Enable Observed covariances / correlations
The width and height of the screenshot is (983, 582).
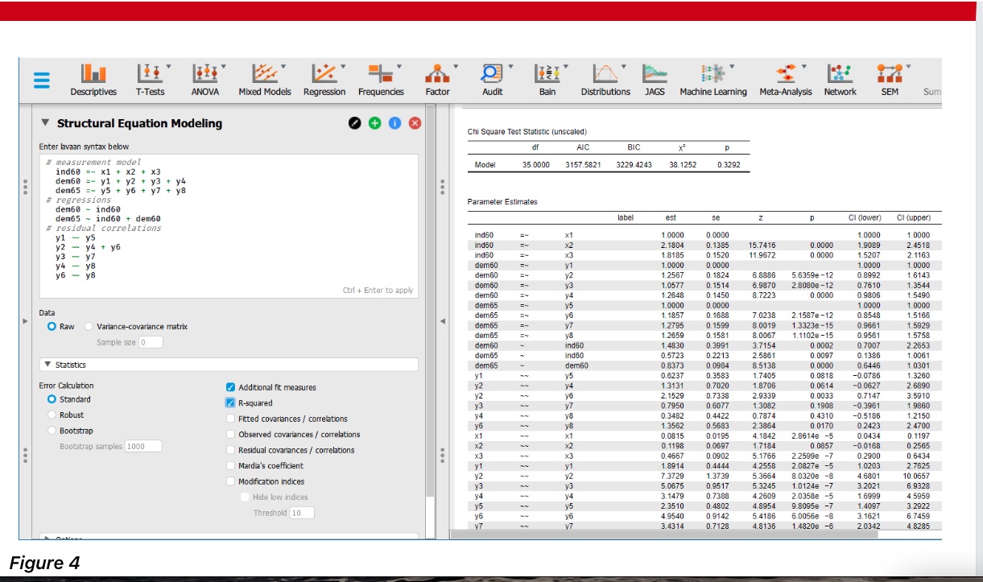231,434
